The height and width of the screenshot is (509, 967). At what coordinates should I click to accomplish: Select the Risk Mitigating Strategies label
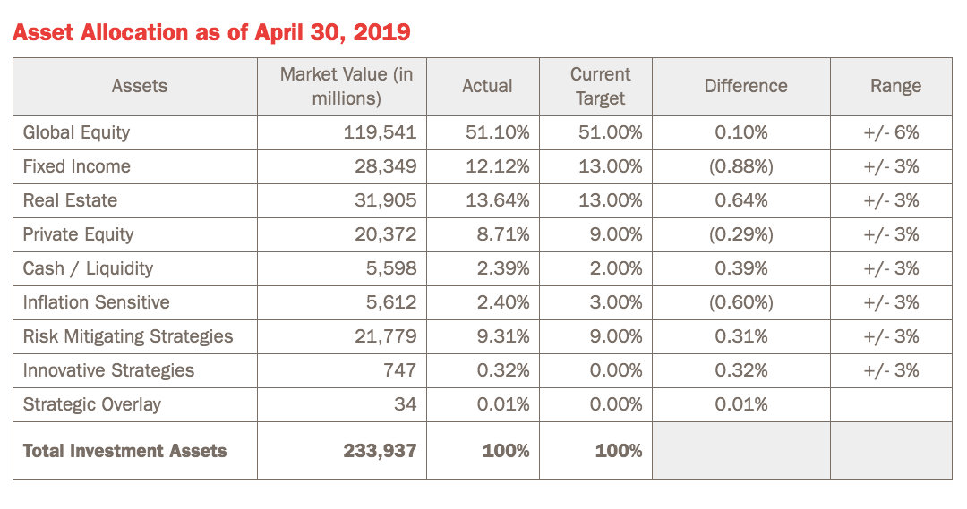(128, 336)
